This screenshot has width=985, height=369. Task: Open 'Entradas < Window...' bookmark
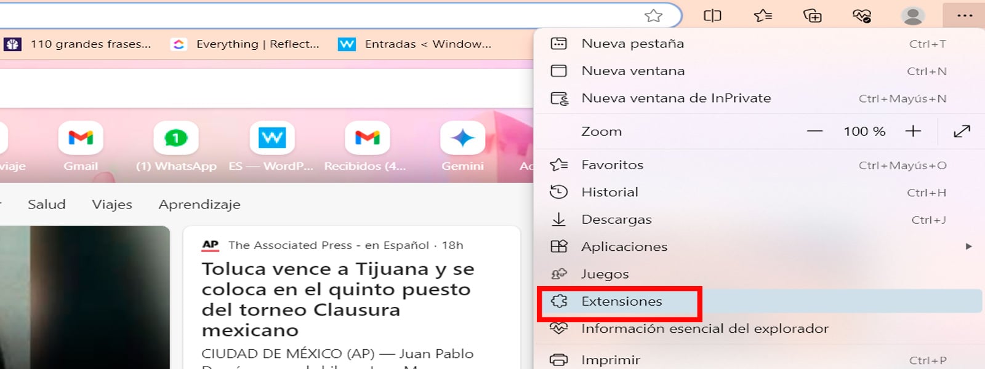tap(415, 44)
